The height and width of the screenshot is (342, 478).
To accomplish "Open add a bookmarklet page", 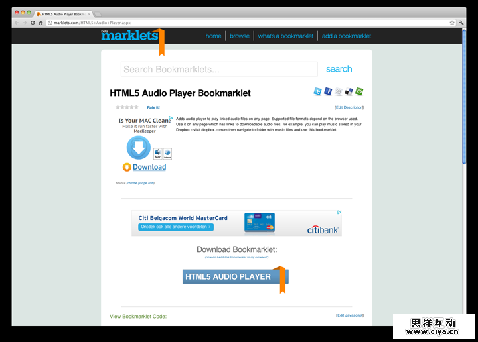I will 347,36.
